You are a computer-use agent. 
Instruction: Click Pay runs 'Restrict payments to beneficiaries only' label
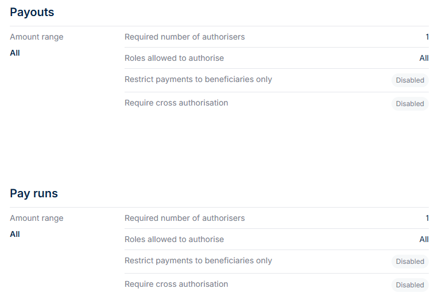tap(198, 261)
